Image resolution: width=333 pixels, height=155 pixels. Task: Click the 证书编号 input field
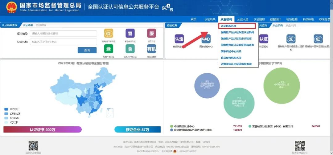(x=63, y=33)
